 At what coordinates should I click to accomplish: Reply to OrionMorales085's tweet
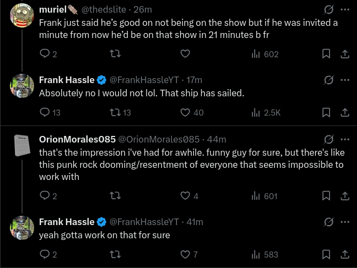(45, 196)
